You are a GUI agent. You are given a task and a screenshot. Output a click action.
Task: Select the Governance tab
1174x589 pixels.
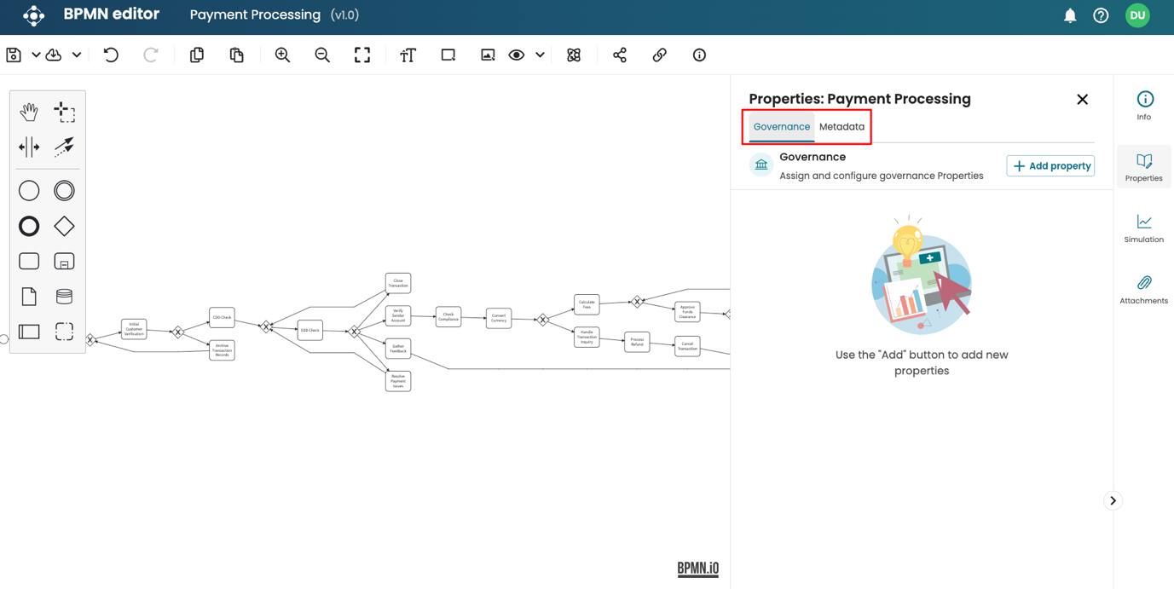pyautogui.click(x=781, y=127)
